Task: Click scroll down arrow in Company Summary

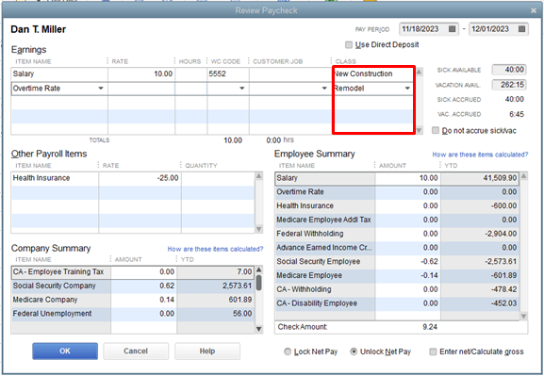Action: (259, 329)
